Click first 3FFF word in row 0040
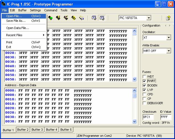 (x=23, y=66)
